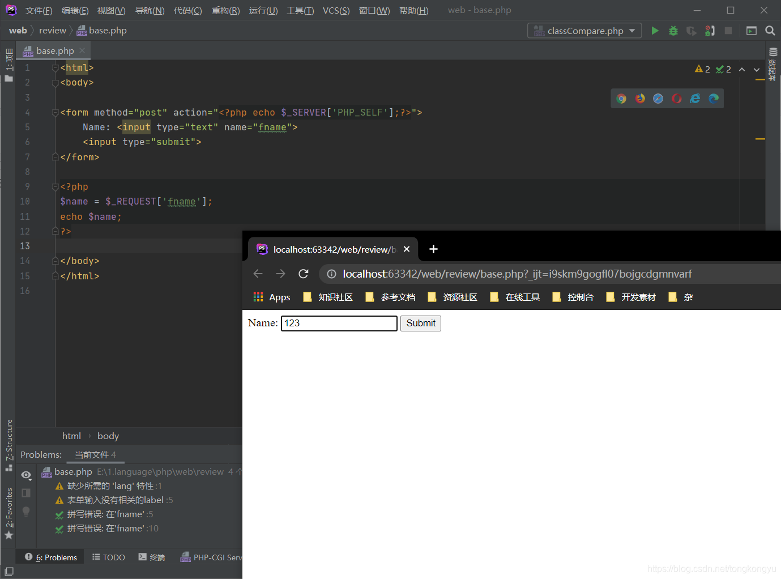Switch to 当前文件 4 problems tab

point(95,455)
